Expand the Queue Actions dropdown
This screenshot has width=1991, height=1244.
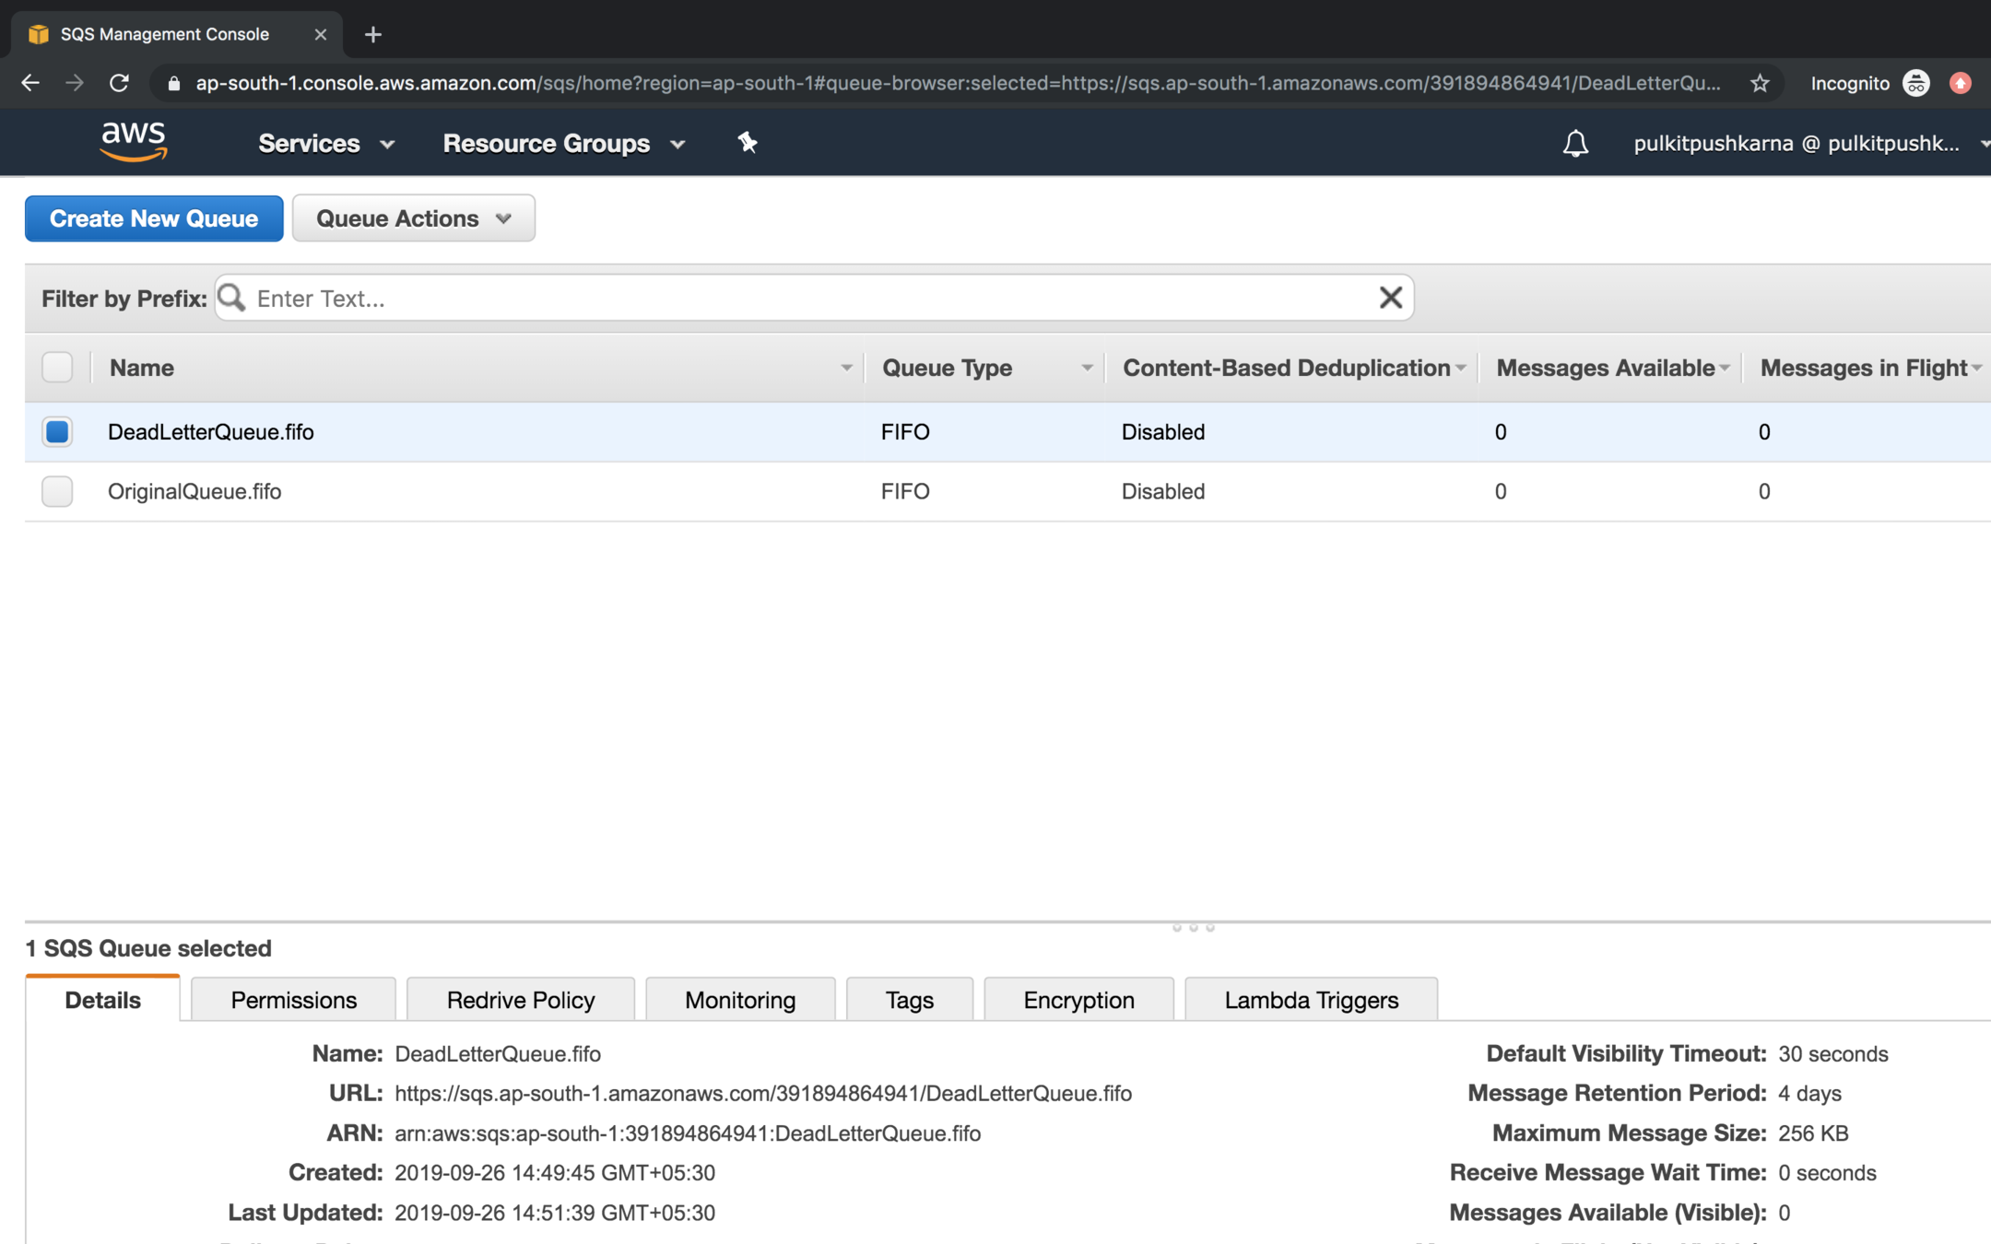[x=413, y=218]
